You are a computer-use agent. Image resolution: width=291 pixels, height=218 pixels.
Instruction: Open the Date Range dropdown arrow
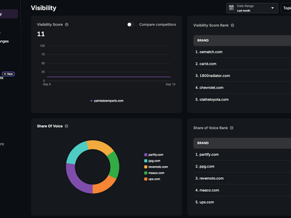click(272, 8)
